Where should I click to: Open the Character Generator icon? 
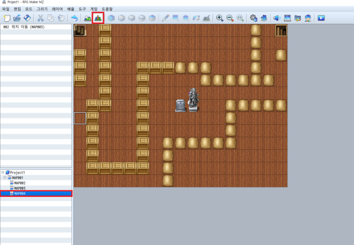[308, 18]
